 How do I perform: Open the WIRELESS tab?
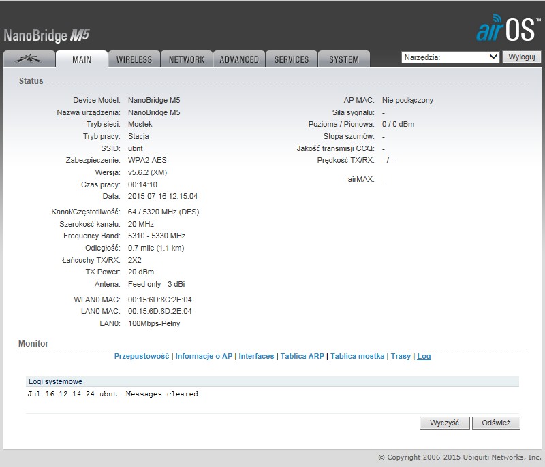click(x=134, y=59)
